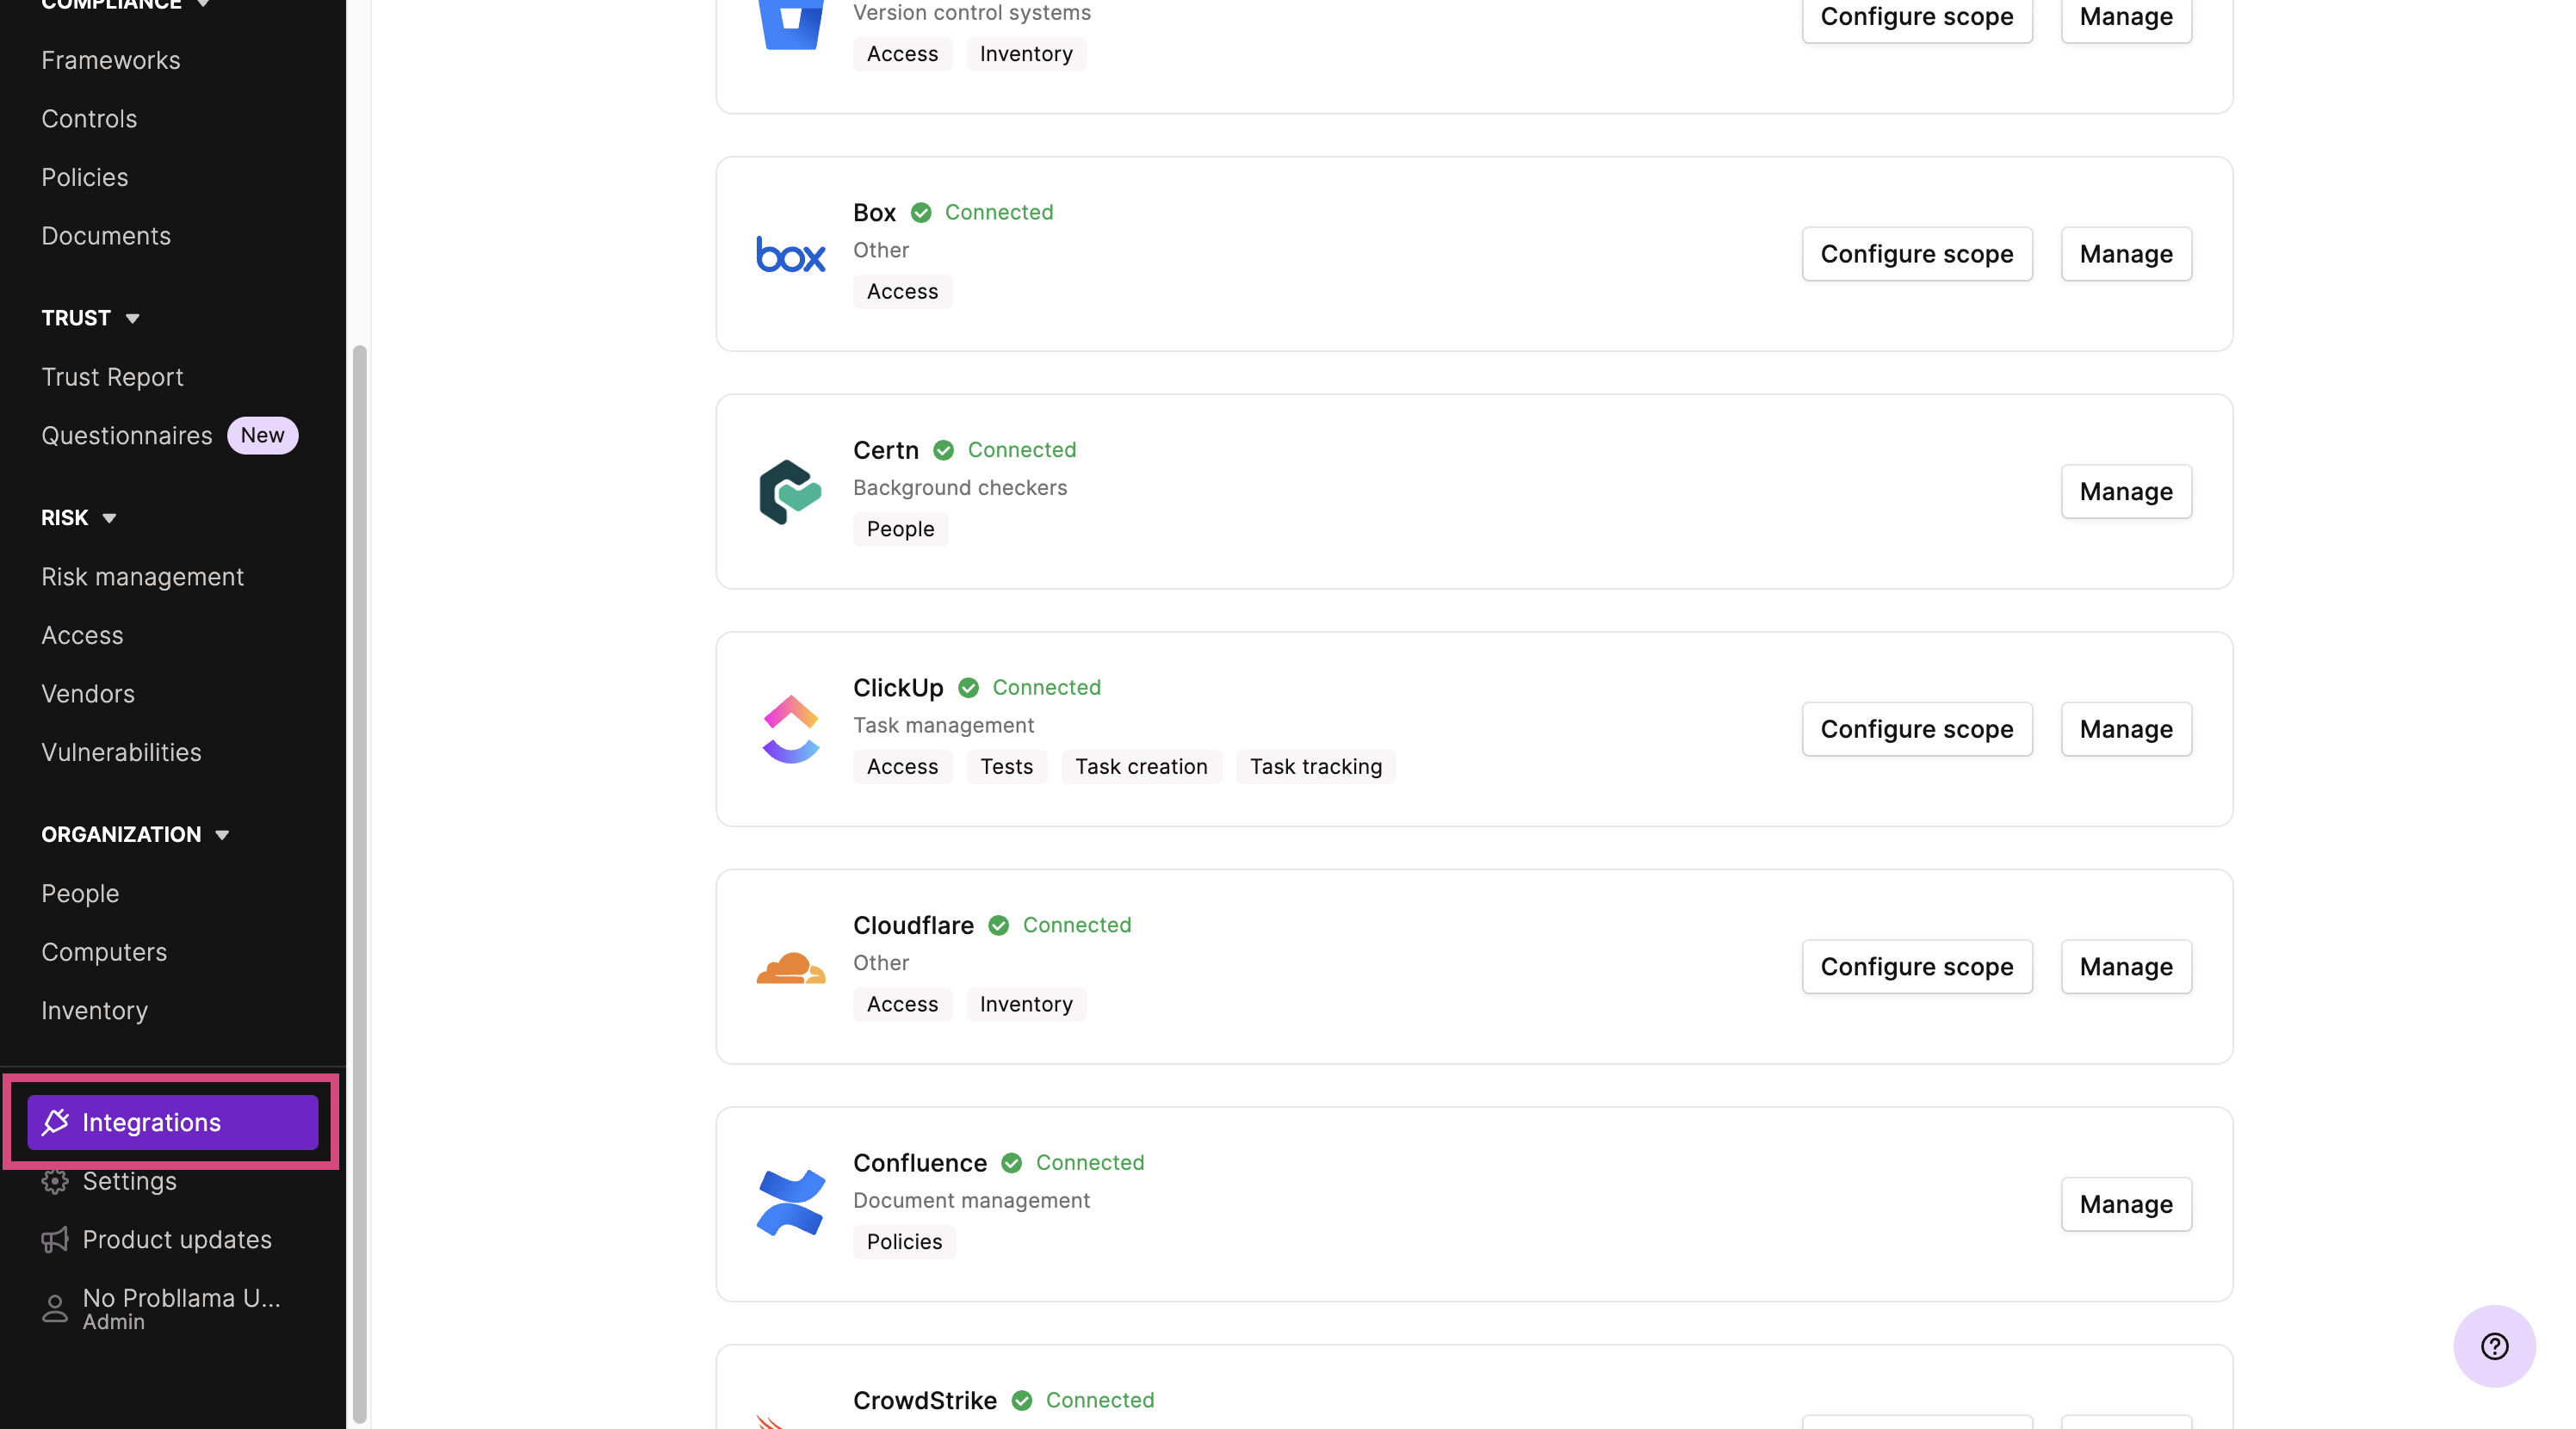Click Confluence connected green checkmark
Screen dimensions: 2576x1429
click(x=1011, y=1163)
